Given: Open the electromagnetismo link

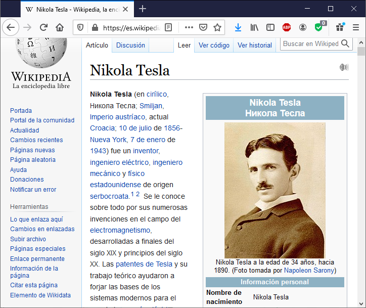Looking at the screenshot, I should [x=120, y=230].
